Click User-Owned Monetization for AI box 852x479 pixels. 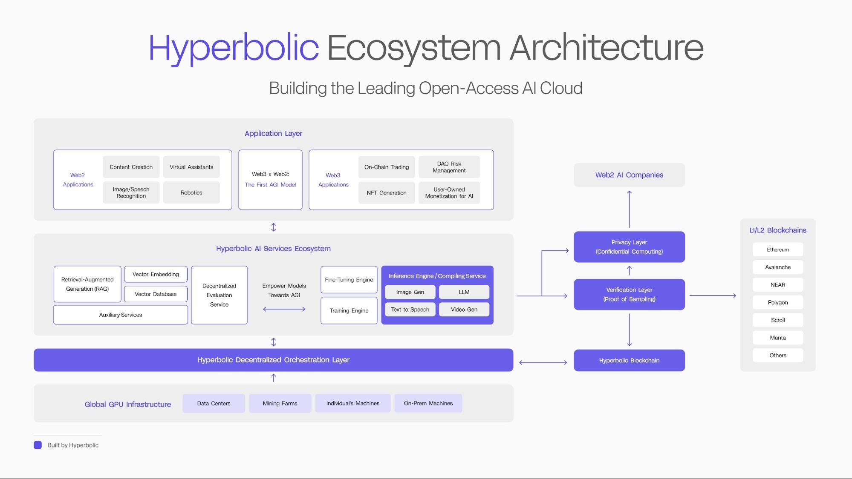449,192
